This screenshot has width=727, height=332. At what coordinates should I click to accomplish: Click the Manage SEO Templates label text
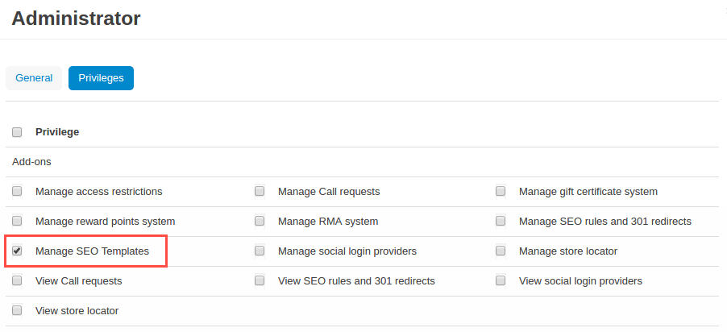(x=92, y=251)
